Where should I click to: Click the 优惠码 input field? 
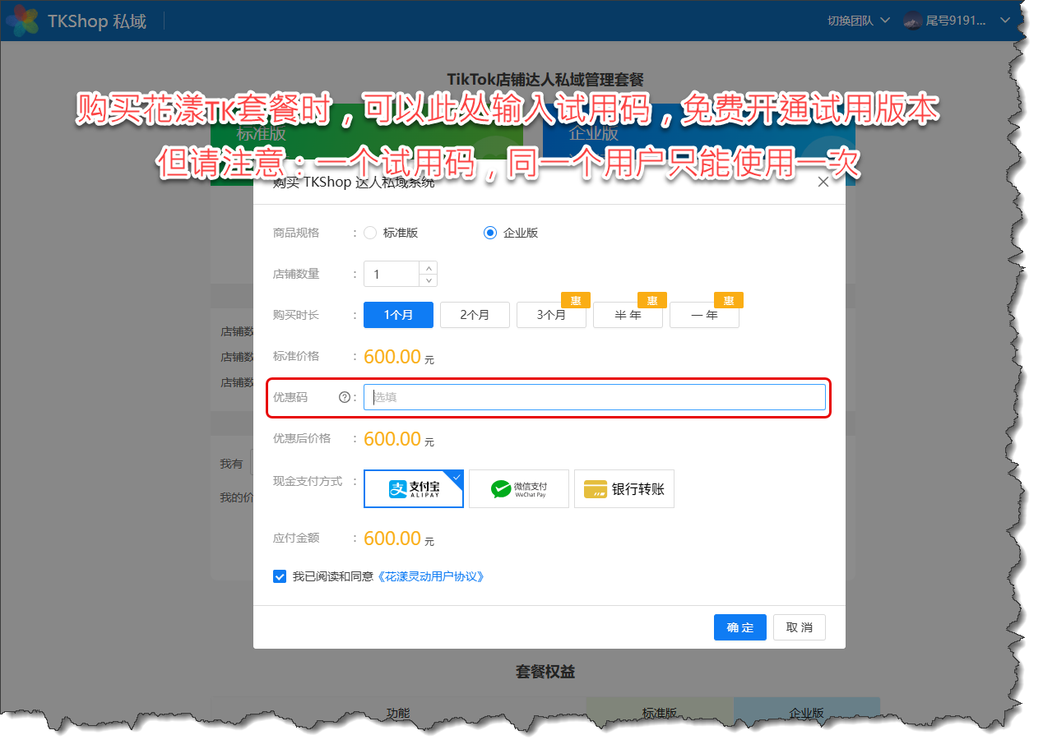click(x=595, y=397)
